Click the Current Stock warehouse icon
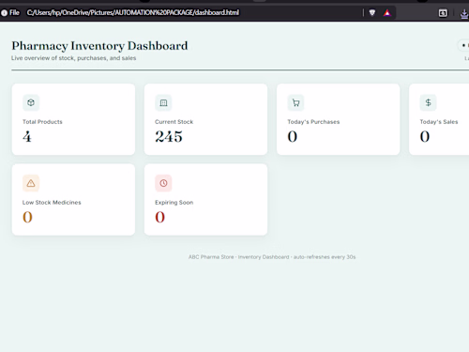Screen dimensions: 469x352 [163, 102]
